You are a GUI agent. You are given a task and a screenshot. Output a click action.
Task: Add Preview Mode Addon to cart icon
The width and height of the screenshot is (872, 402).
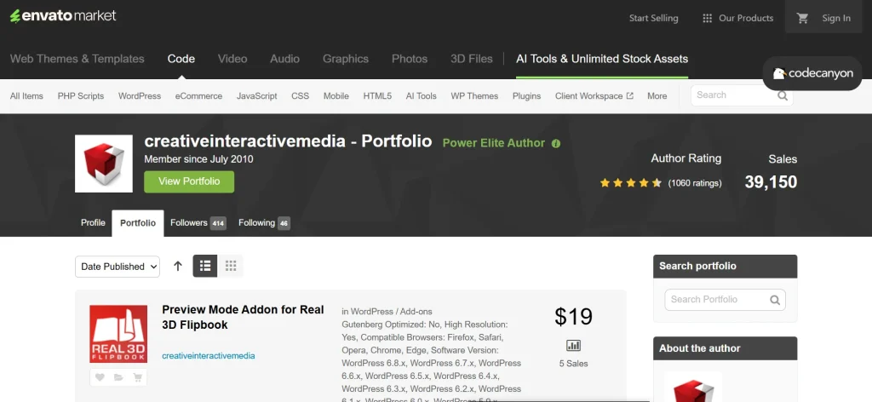[137, 377]
